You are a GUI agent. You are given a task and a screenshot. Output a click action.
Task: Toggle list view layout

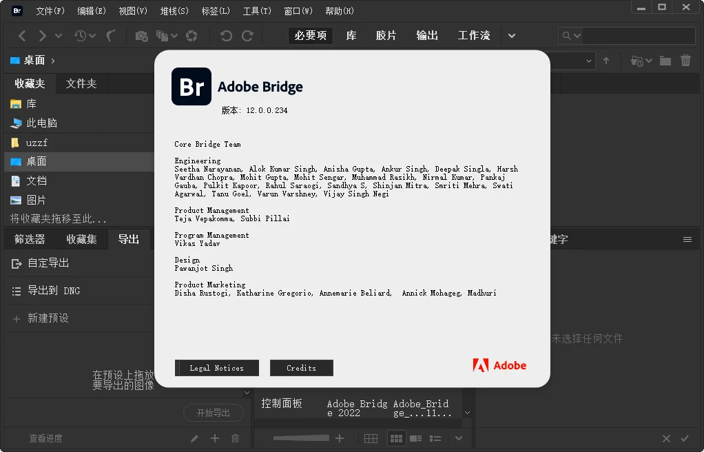435,438
